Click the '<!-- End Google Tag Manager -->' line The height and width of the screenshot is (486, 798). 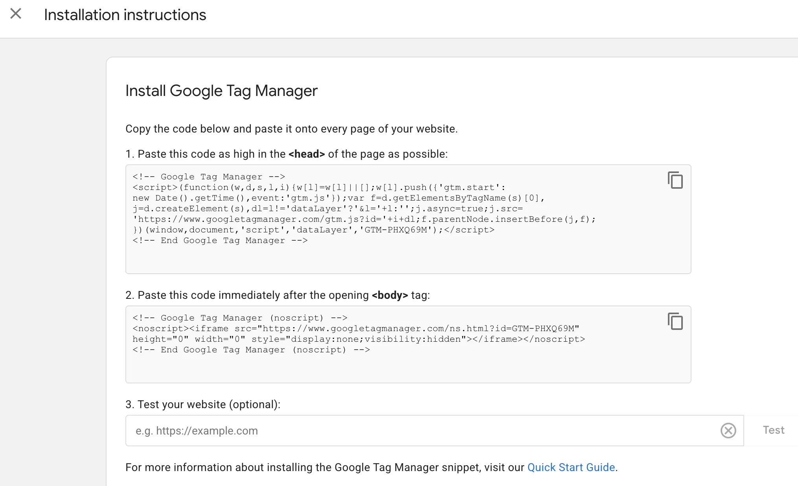[x=220, y=240]
